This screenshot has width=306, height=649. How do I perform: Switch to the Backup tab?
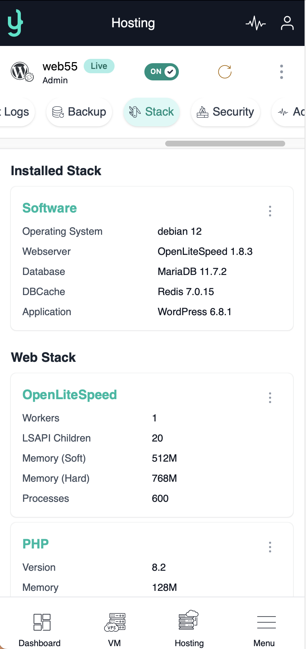point(79,112)
